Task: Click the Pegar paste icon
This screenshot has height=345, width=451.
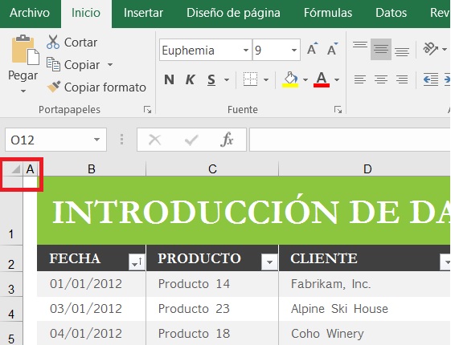Action: coord(25,50)
